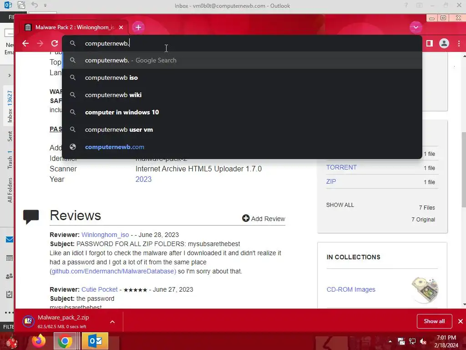
Task: Open Outlook navigation more options dots
Action: click(x=9, y=313)
